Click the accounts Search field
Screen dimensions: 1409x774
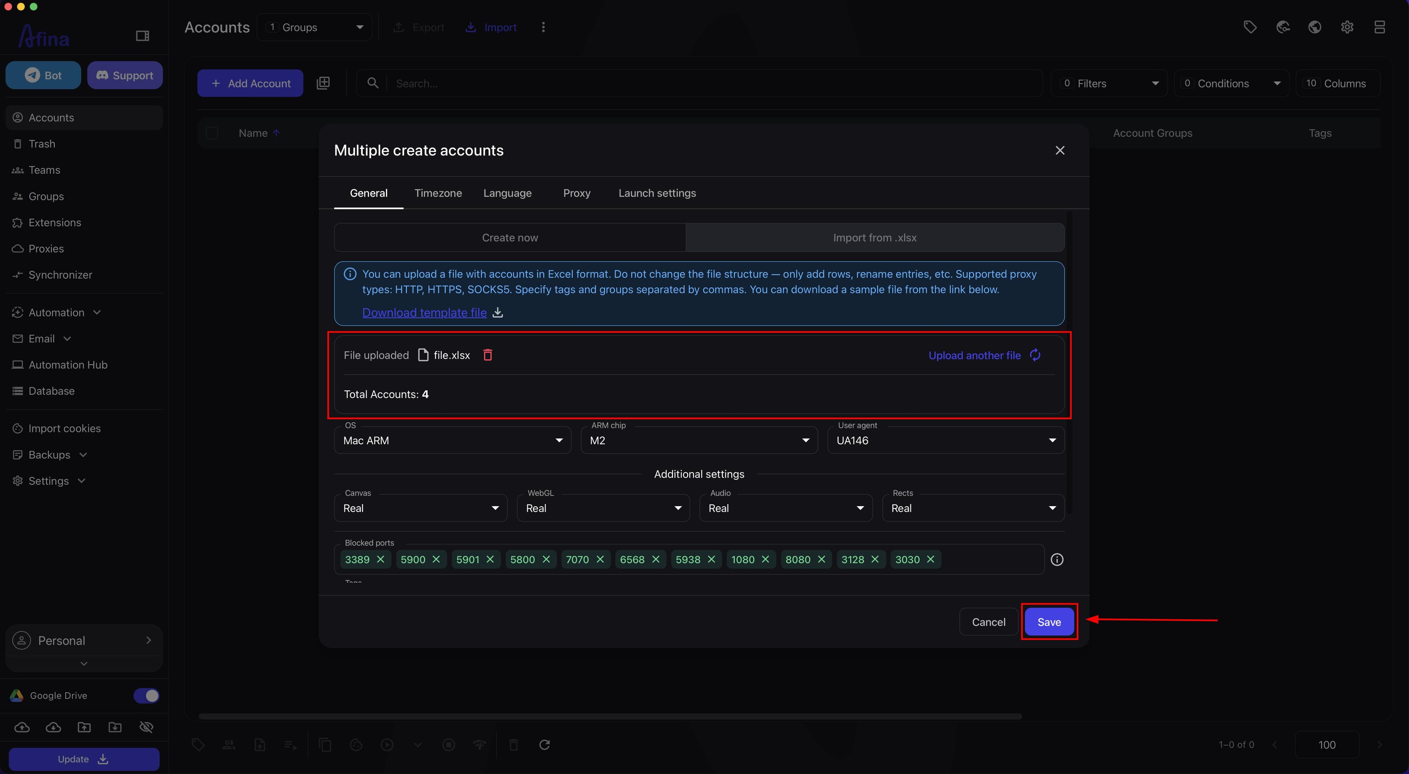point(700,83)
